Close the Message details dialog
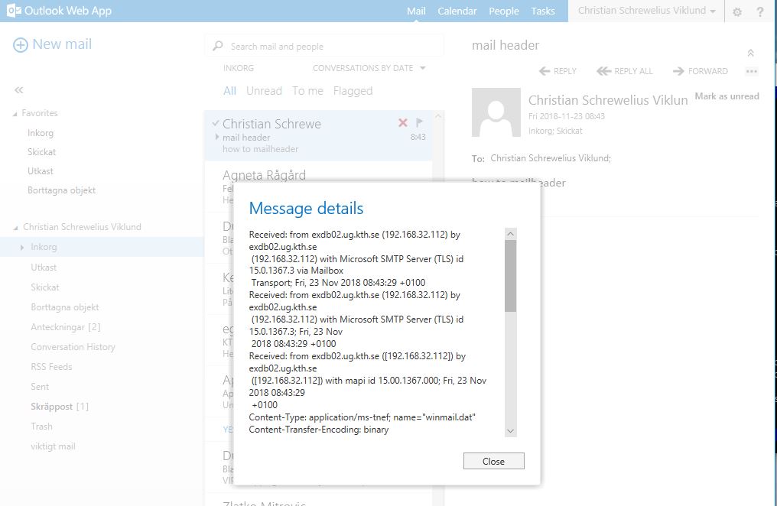This screenshot has width=777, height=506. coord(493,460)
